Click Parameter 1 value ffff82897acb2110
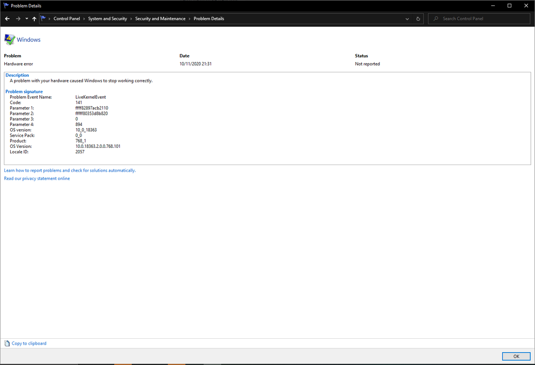Screen dimensions: 535x365 pos(92,108)
